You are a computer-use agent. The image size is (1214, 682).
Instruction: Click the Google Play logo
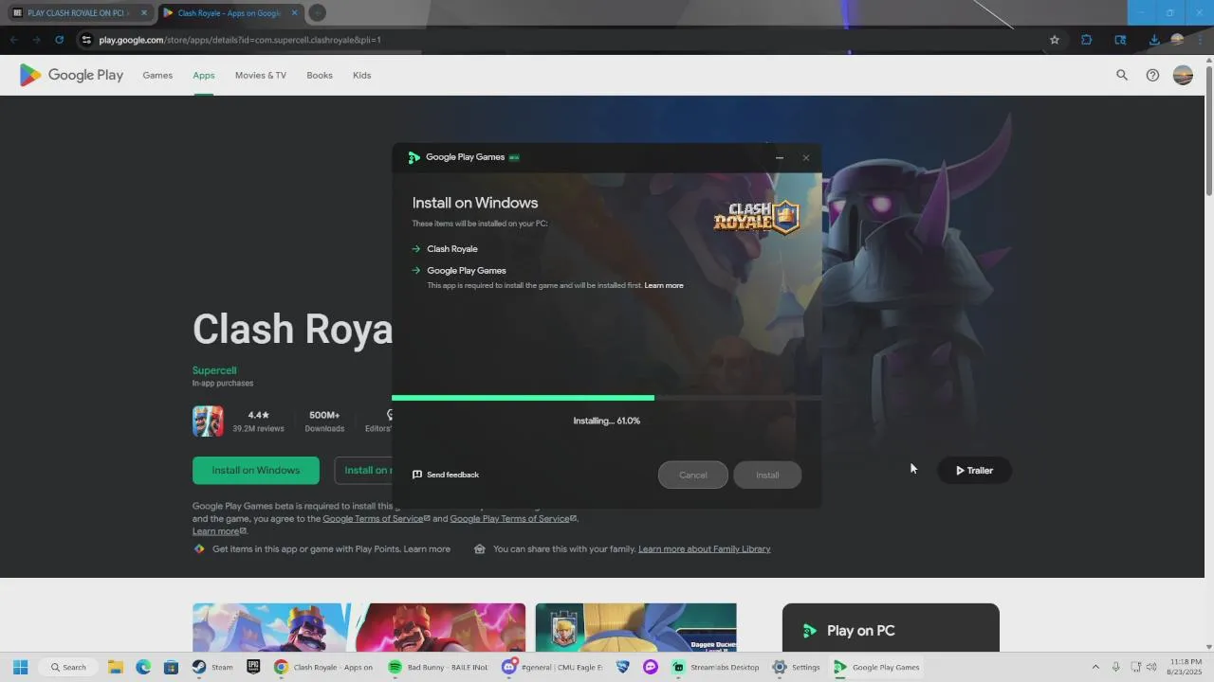coord(71,76)
